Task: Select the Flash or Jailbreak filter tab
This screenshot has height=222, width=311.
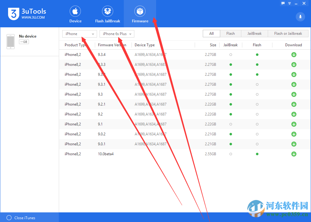Action: [x=288, y=33]
